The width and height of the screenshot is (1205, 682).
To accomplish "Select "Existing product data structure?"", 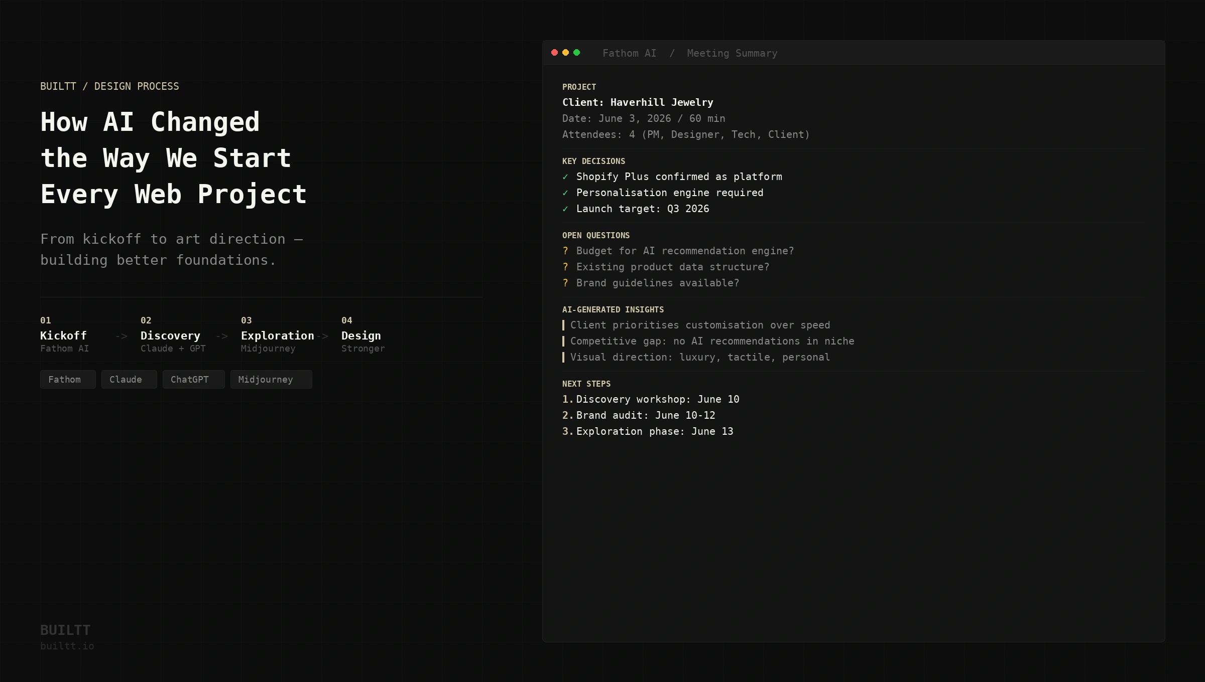I will click(673, 267).
